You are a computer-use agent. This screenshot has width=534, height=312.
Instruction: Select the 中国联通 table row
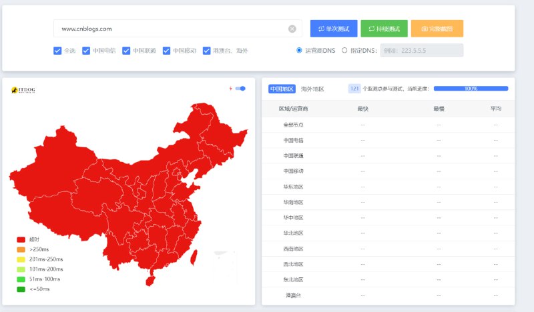388,156
